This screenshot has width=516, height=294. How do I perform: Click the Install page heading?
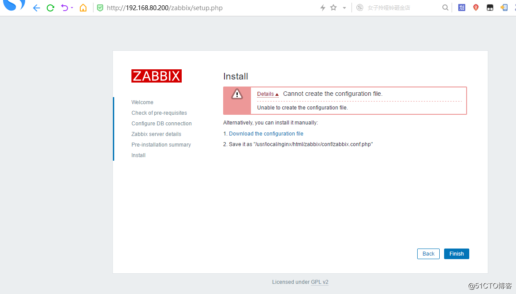tap(236, 76)
